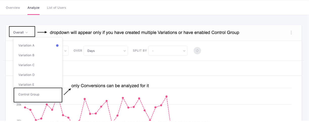Click the blue dot beside Variation A
This screenshot has width=309, height=122.
(57, 46)
